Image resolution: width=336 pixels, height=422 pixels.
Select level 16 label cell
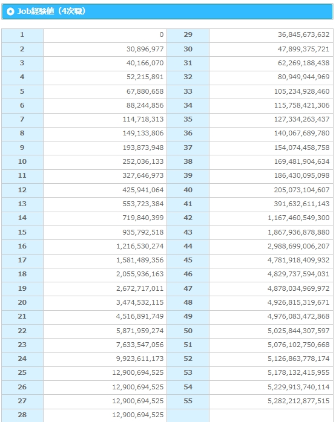[x=22, y=246]
